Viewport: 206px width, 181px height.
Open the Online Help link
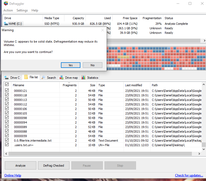point(13,175)
